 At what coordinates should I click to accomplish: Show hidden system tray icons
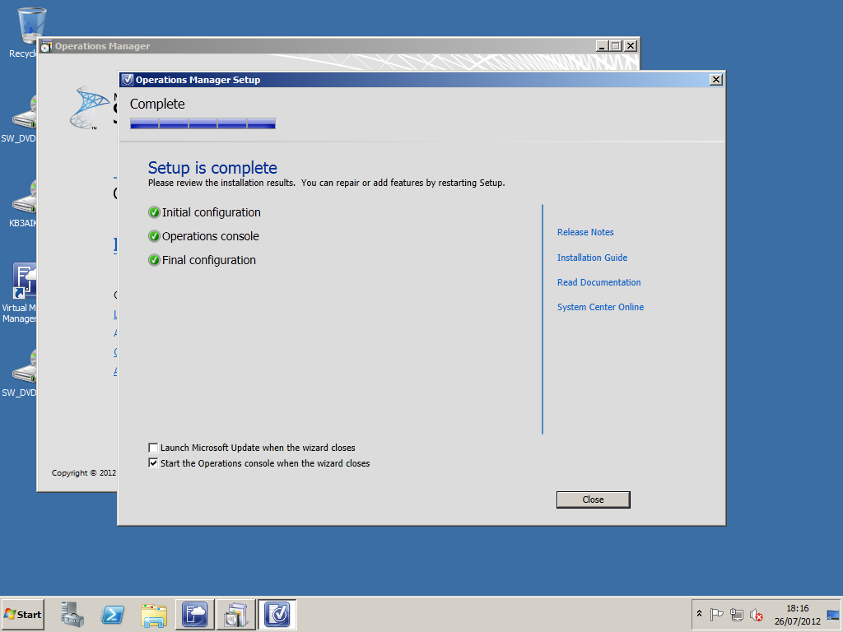[700, 614]
